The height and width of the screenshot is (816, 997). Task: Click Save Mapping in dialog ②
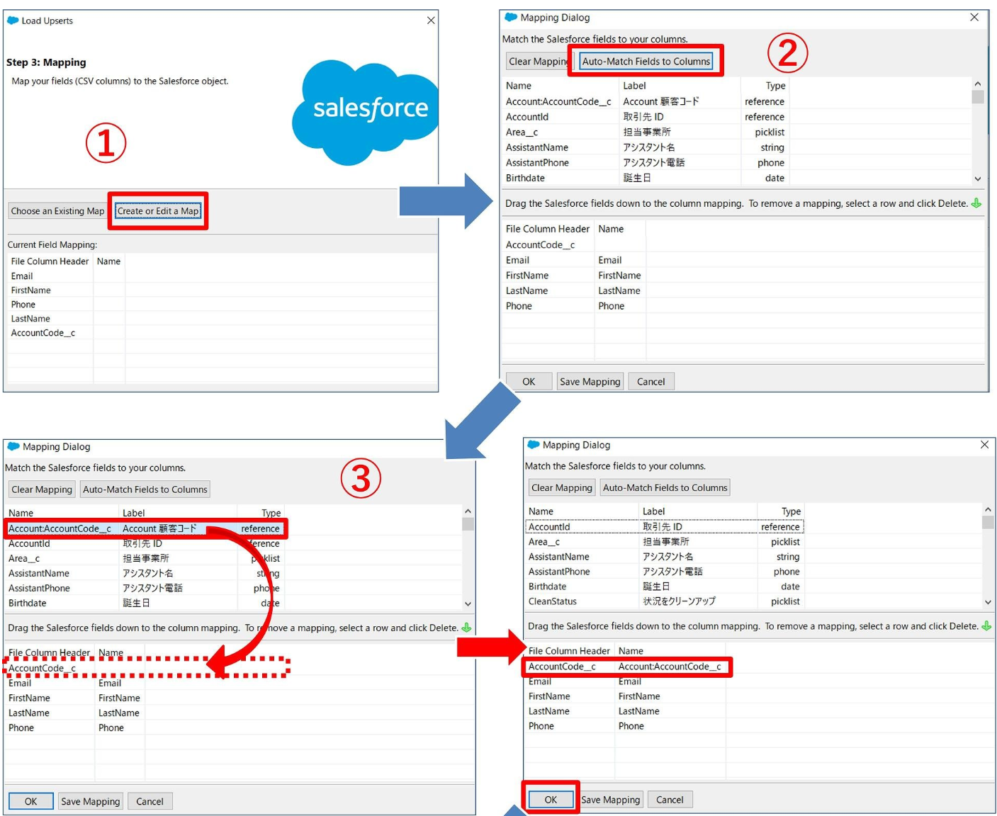590,381
